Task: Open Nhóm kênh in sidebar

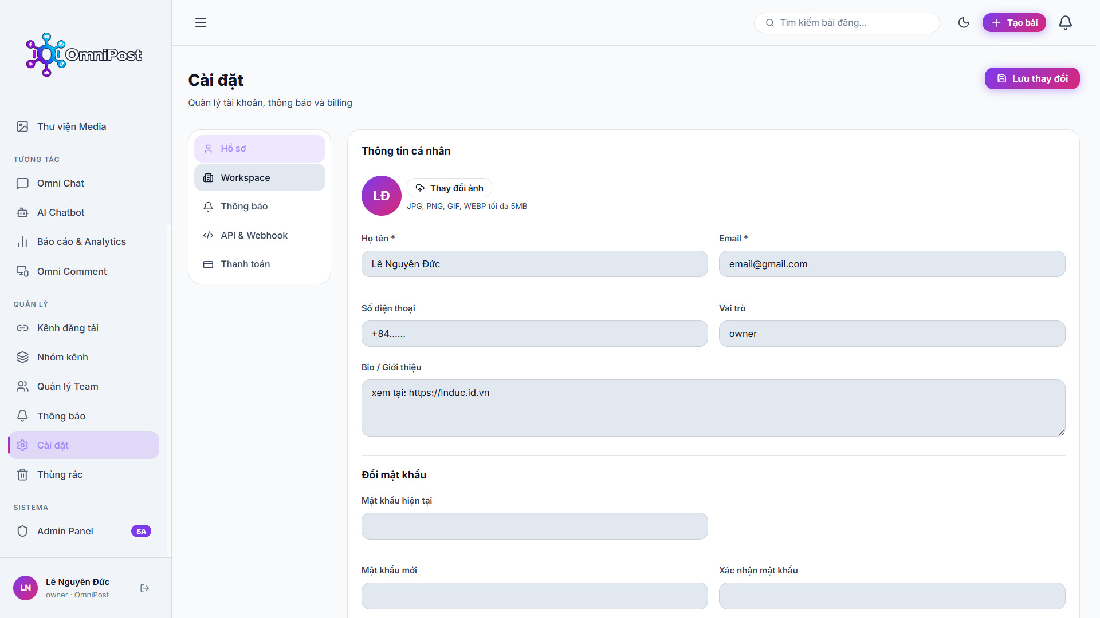Action: 84,358
